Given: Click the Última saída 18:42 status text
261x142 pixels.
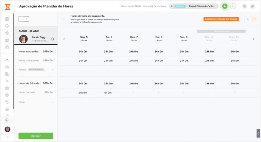Looking at the screenshot, I should (143, 6).
